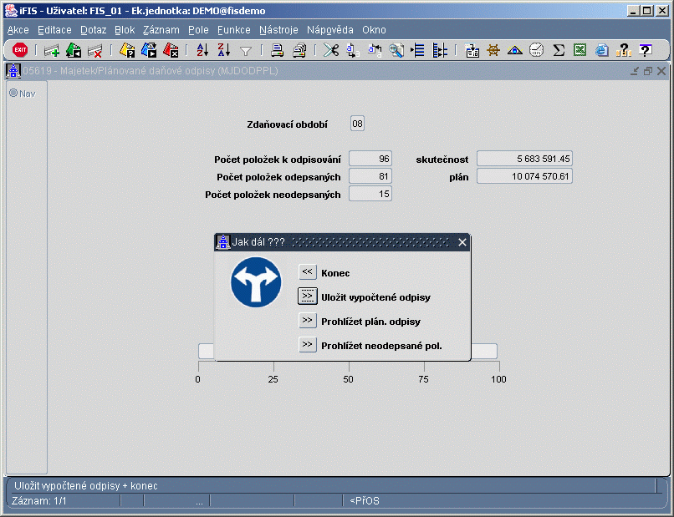The image size is (674, 517).
Task: Click the blue lines multi-arrow tree icon
Action: point(440,51)
